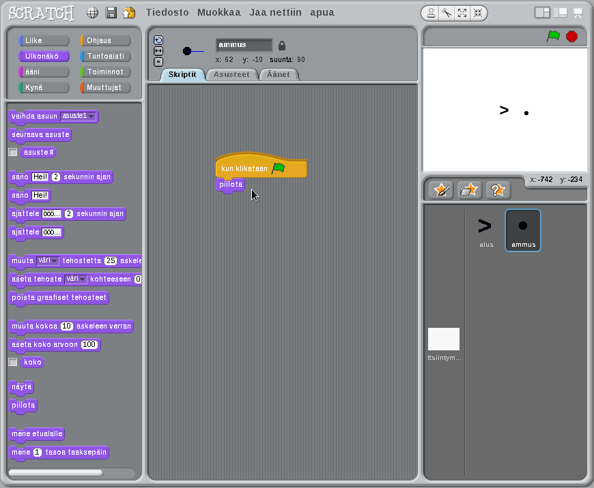
Task: Click the näytä block in palette
Action: 22,387
